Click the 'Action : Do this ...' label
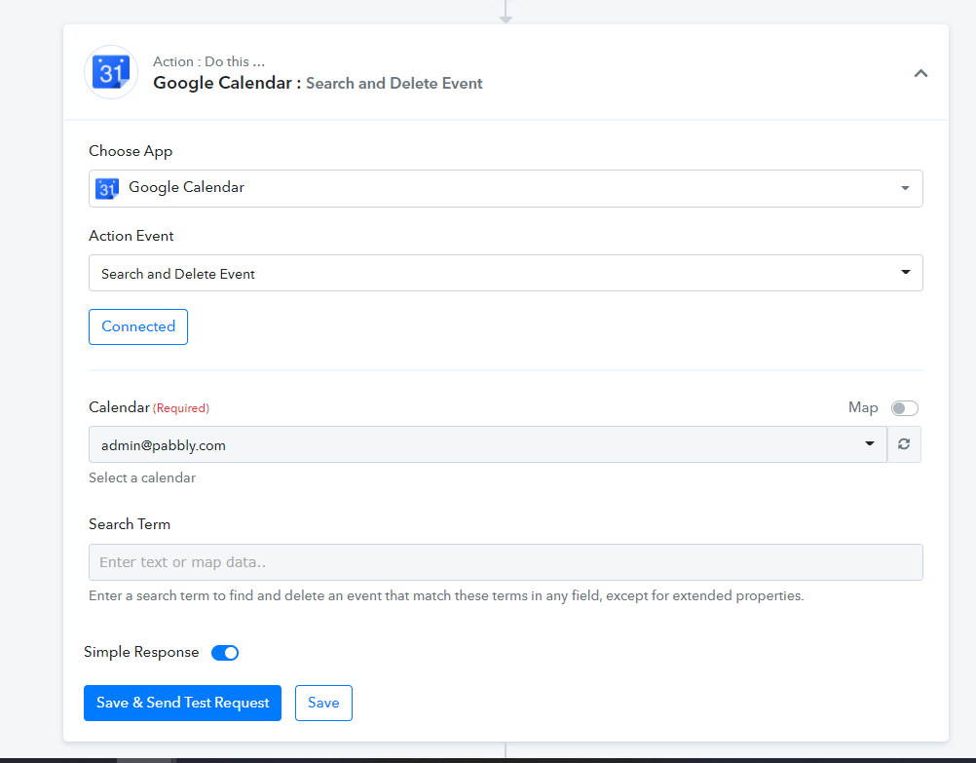 point(208,61)
